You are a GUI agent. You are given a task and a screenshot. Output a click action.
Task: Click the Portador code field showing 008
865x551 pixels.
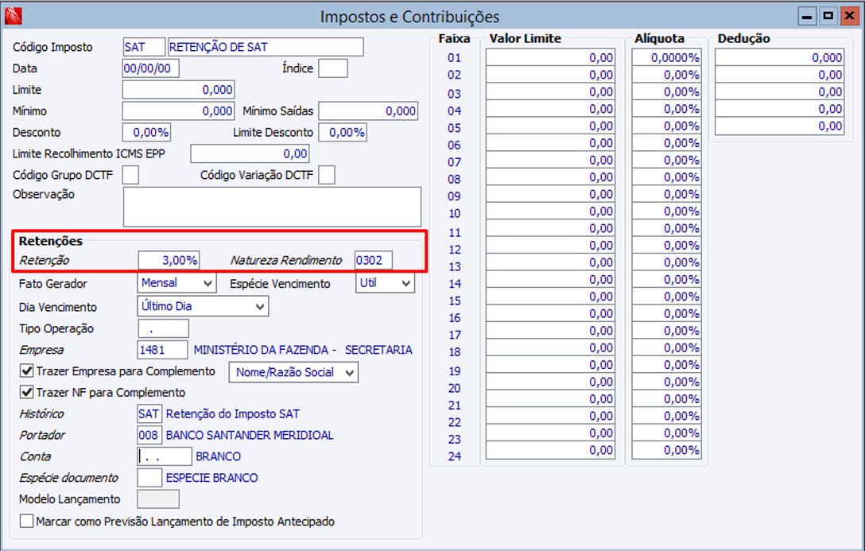[149, 435]
